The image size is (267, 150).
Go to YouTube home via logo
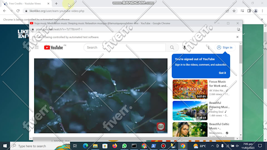(53, 47)
